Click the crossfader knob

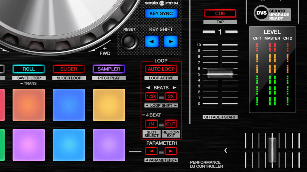[x=272, y=146]
